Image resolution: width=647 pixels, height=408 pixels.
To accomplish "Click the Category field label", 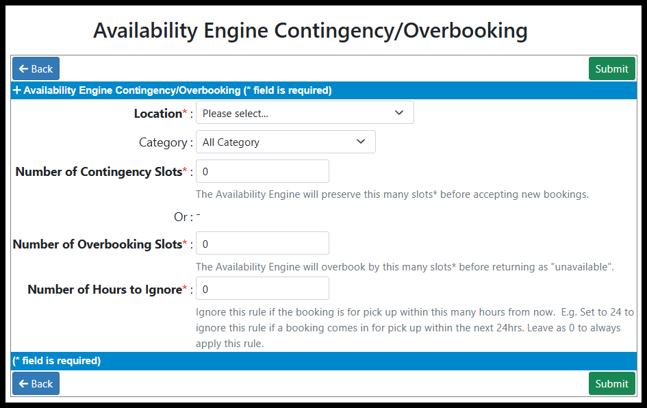I will coord(163,142).
